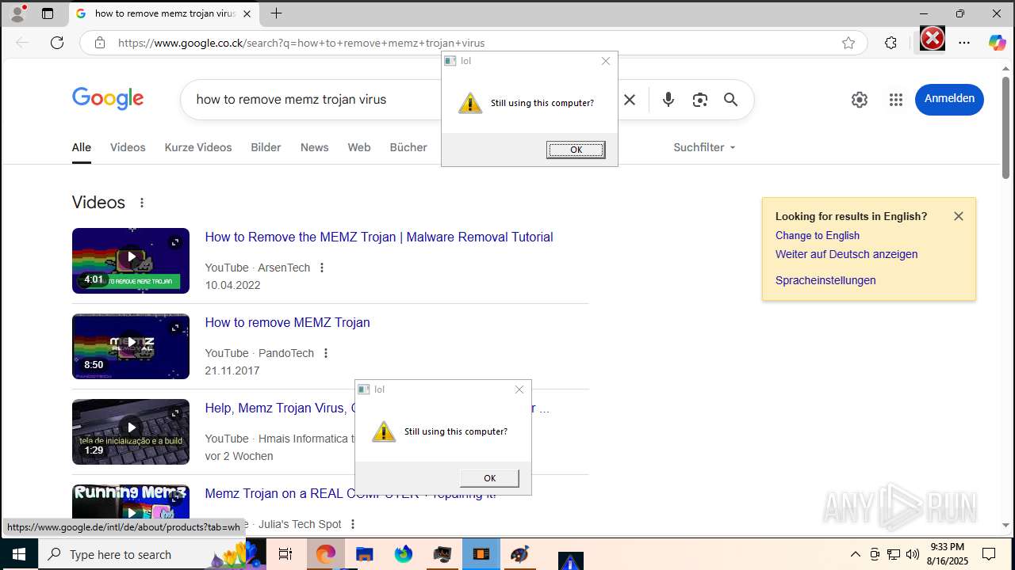Screen dimensions: 1015x570
Task: Dismiss the English results notice
Action: [x=959, y=216]
